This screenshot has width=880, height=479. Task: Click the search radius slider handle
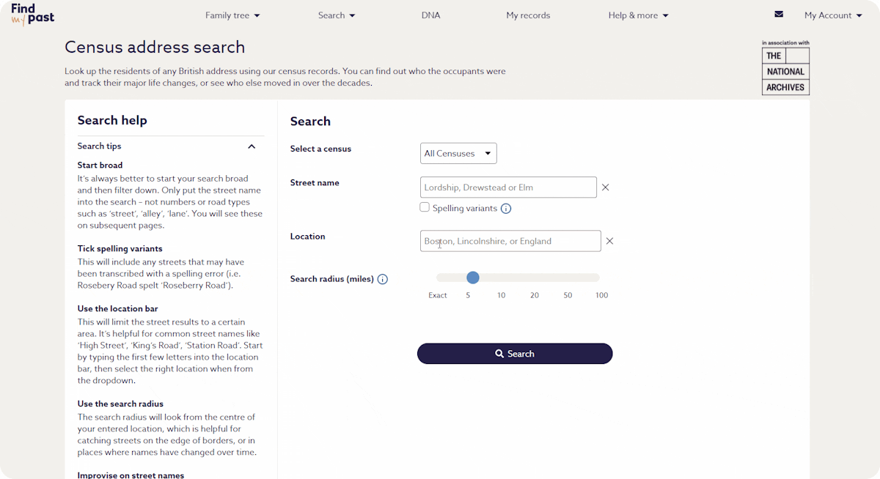[473, 278]
